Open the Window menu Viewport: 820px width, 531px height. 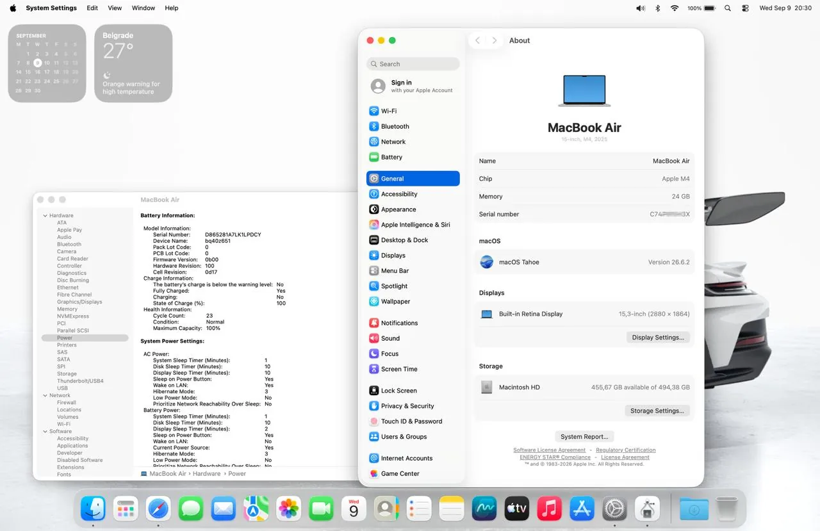143,8
